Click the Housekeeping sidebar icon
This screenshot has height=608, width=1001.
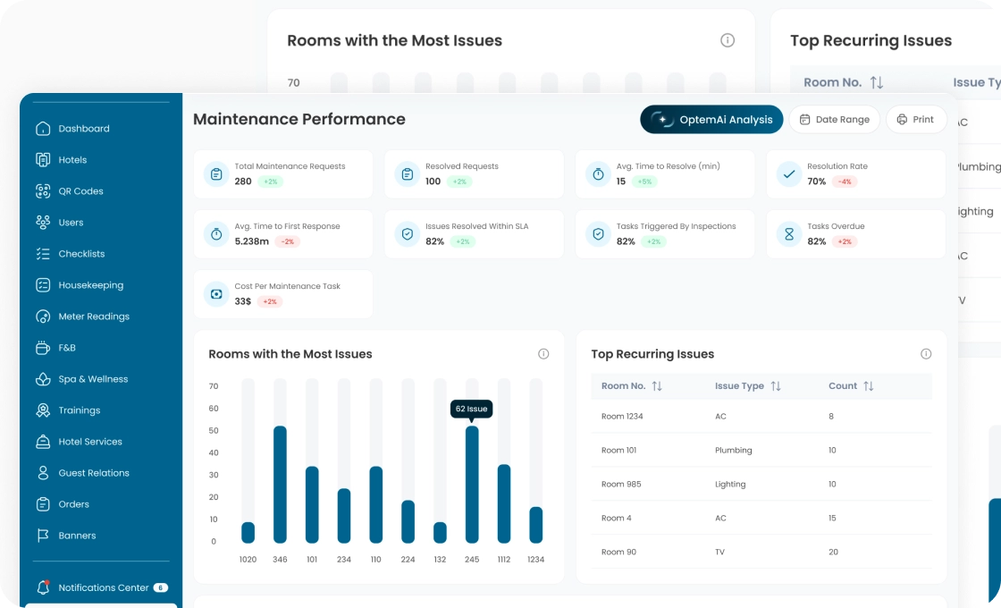coord(43,285)
